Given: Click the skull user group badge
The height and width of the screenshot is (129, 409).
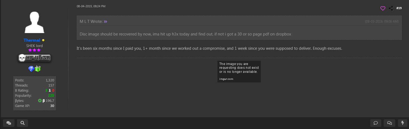Looking at the screenshot, I should click(34, 58).
